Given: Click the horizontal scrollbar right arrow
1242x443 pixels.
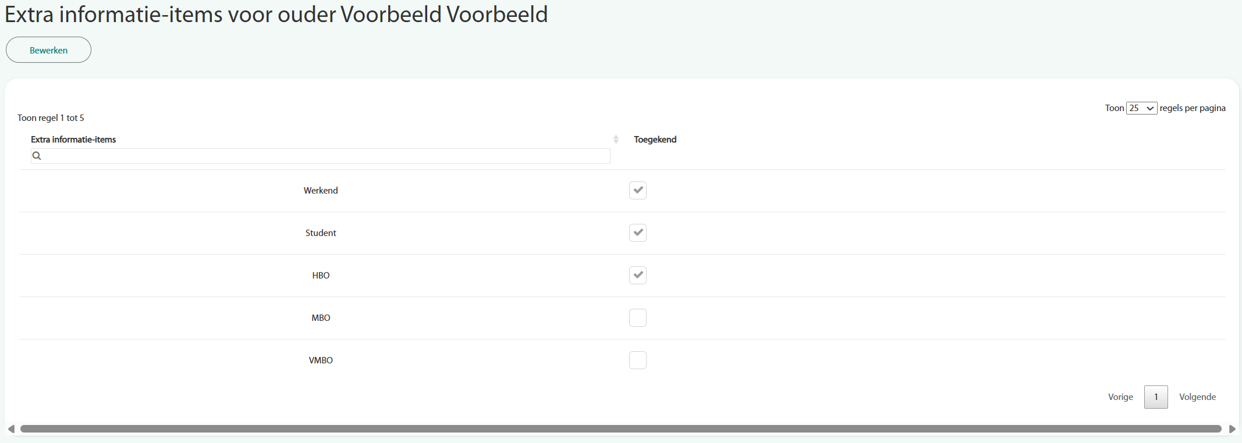Looking at the screenshot, I should pos(1232,429).
